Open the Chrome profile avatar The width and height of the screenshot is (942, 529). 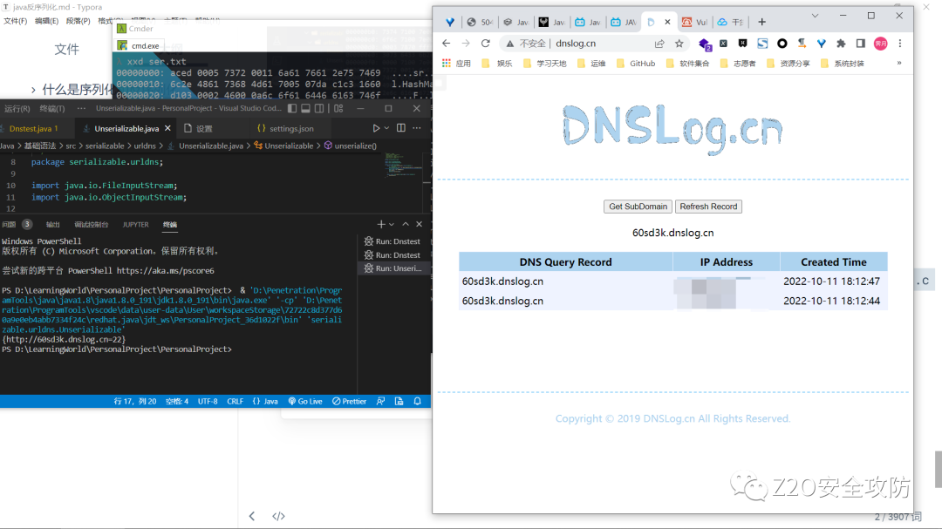(x=881, y=44)
